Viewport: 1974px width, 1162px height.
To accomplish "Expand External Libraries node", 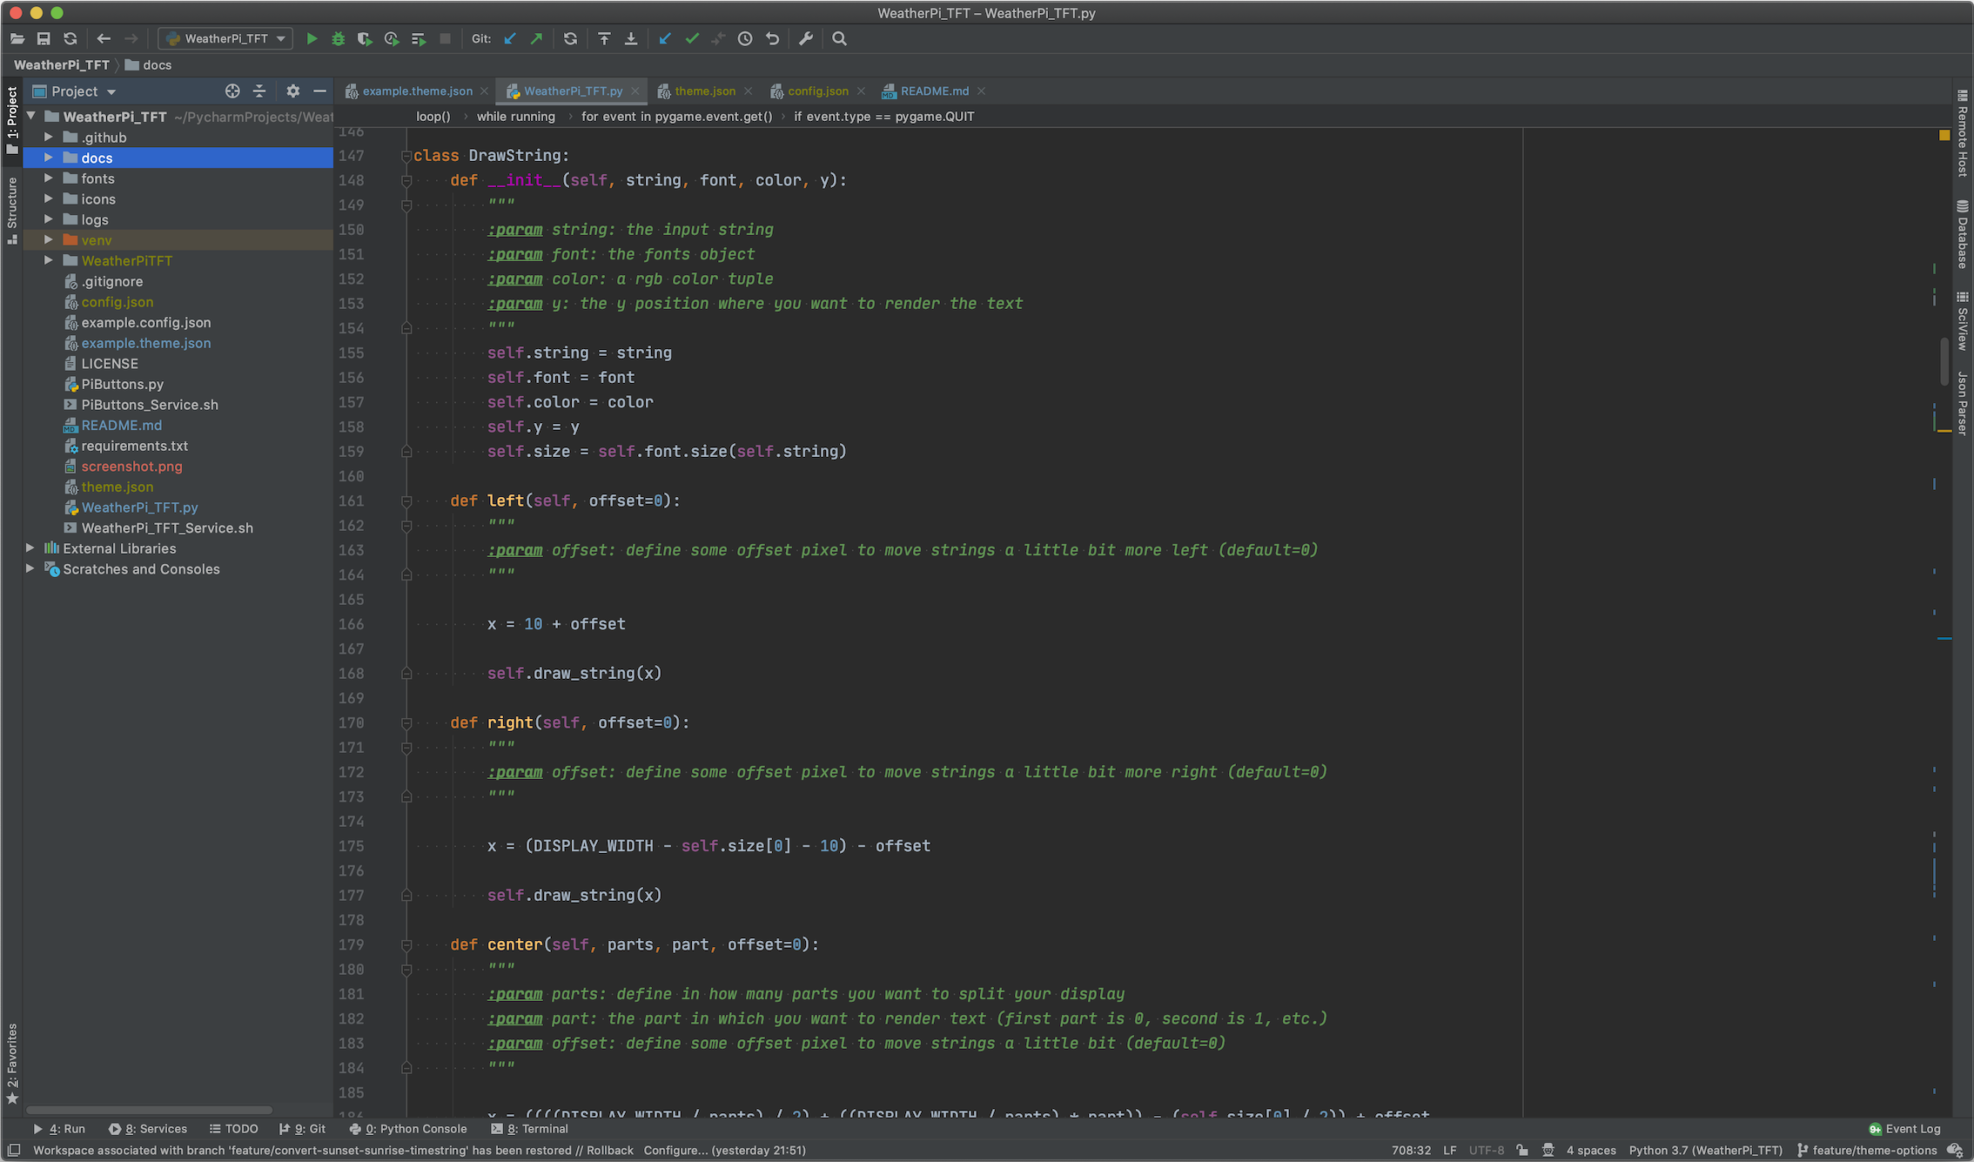I will [30, 547].
